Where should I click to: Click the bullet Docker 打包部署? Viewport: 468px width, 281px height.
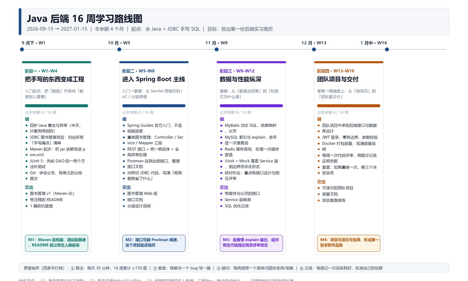pos(349,144)
